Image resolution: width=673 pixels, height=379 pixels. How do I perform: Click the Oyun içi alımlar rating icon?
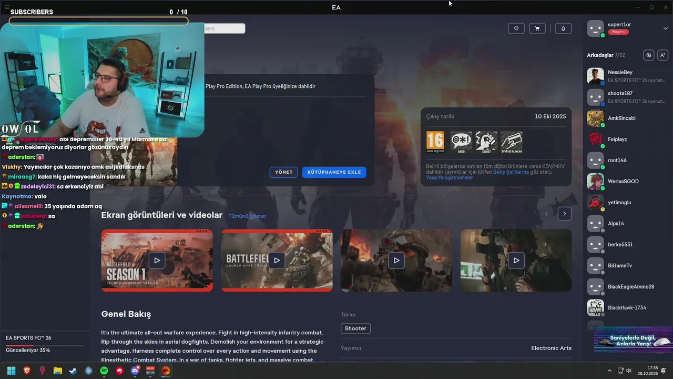click(512, 142)
